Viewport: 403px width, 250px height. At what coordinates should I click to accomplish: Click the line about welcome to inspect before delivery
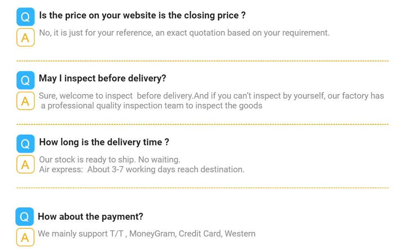point(211,96)
